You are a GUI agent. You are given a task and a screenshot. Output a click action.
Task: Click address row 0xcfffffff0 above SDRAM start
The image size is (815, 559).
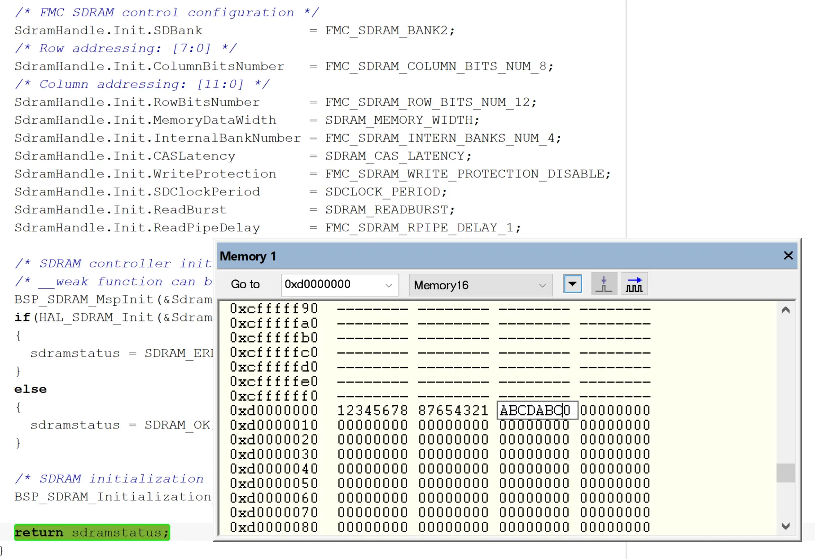click(274, 396)
